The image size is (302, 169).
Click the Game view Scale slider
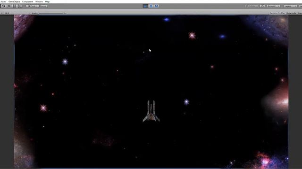(x=51, y=13)
